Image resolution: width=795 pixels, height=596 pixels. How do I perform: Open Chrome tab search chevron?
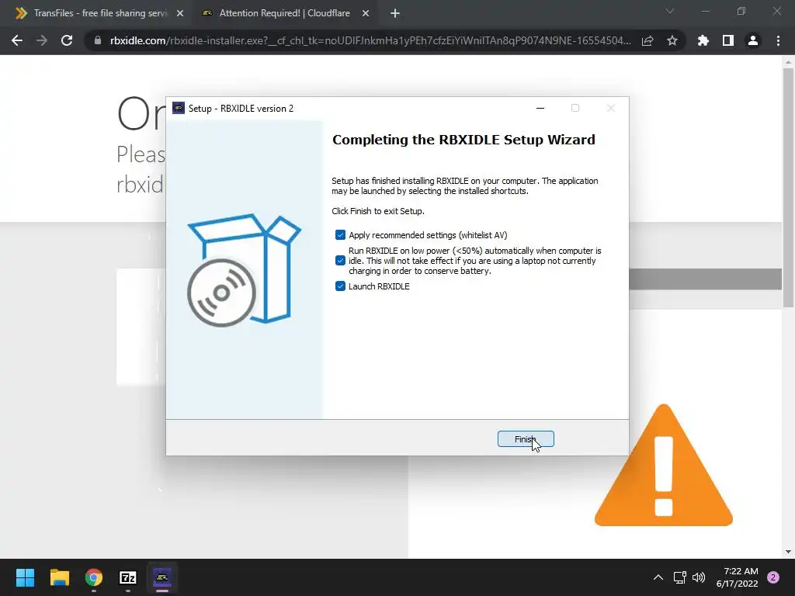(670, 11)
